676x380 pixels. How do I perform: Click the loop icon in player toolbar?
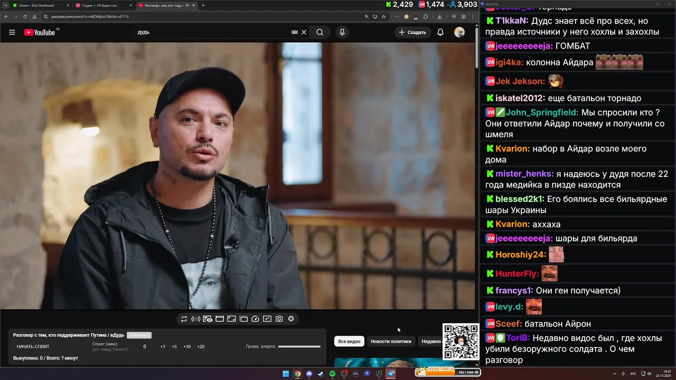tap(184, 319)
